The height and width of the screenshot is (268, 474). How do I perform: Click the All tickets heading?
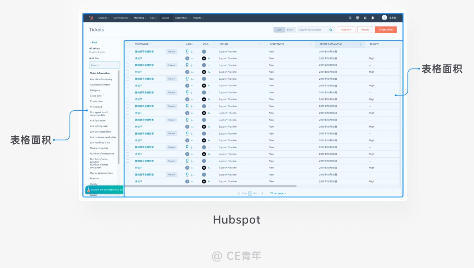94,48
